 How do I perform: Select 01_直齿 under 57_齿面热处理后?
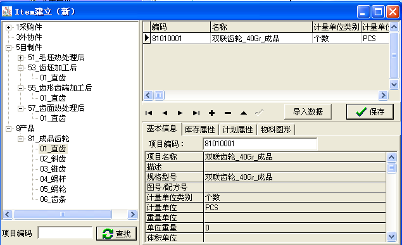[53, 118]
